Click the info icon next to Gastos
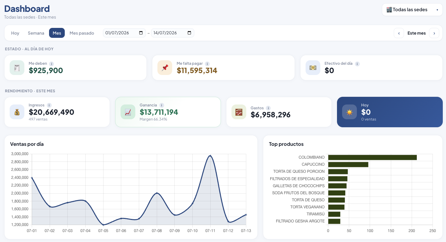The image size is (446, 242). 268,108
